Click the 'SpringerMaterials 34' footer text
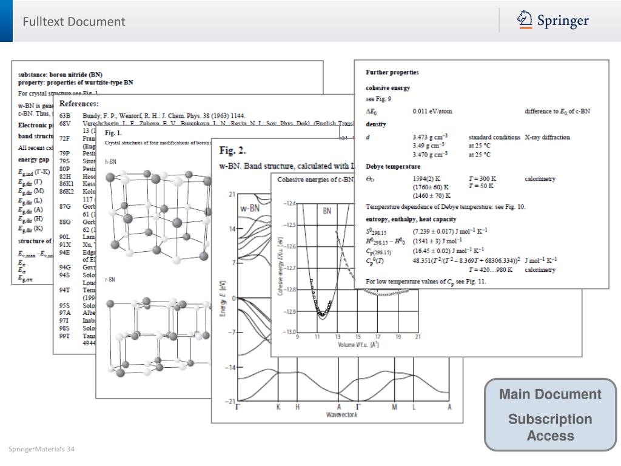The height and width of the screenshot is (466, 621). pos(42,449)
